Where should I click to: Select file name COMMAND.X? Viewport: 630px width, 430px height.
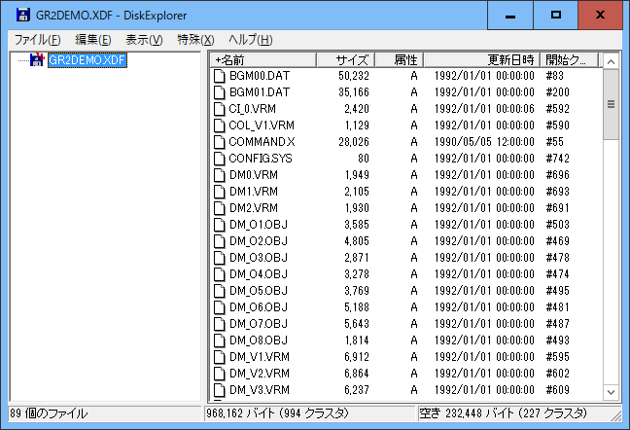(262, 142)
